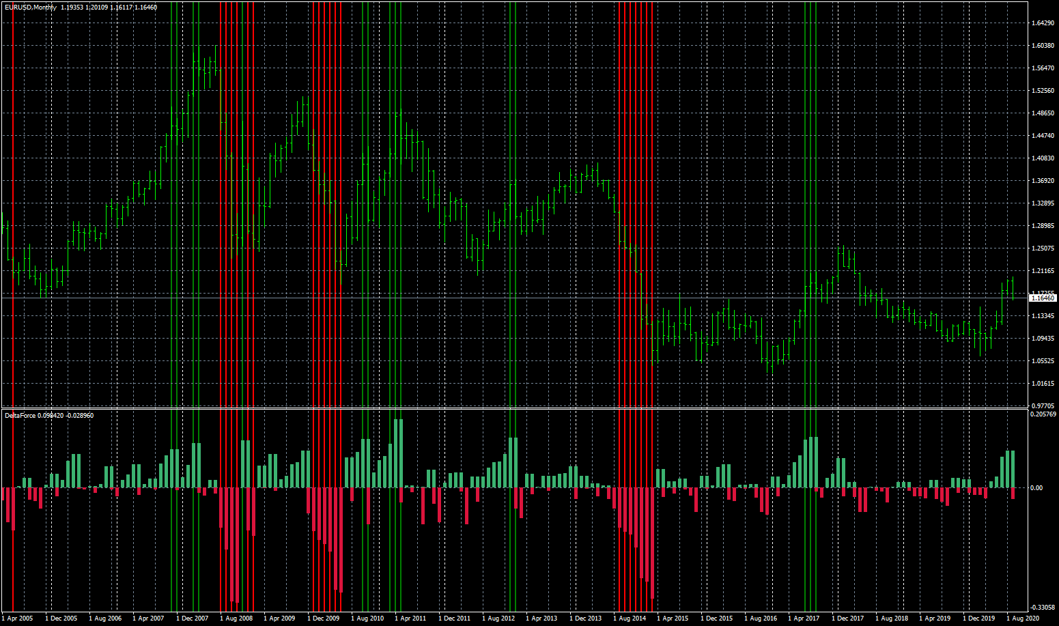Click the 0.00 indicator zero level label
1059x626 pixels.
[x=1036, y=488]
